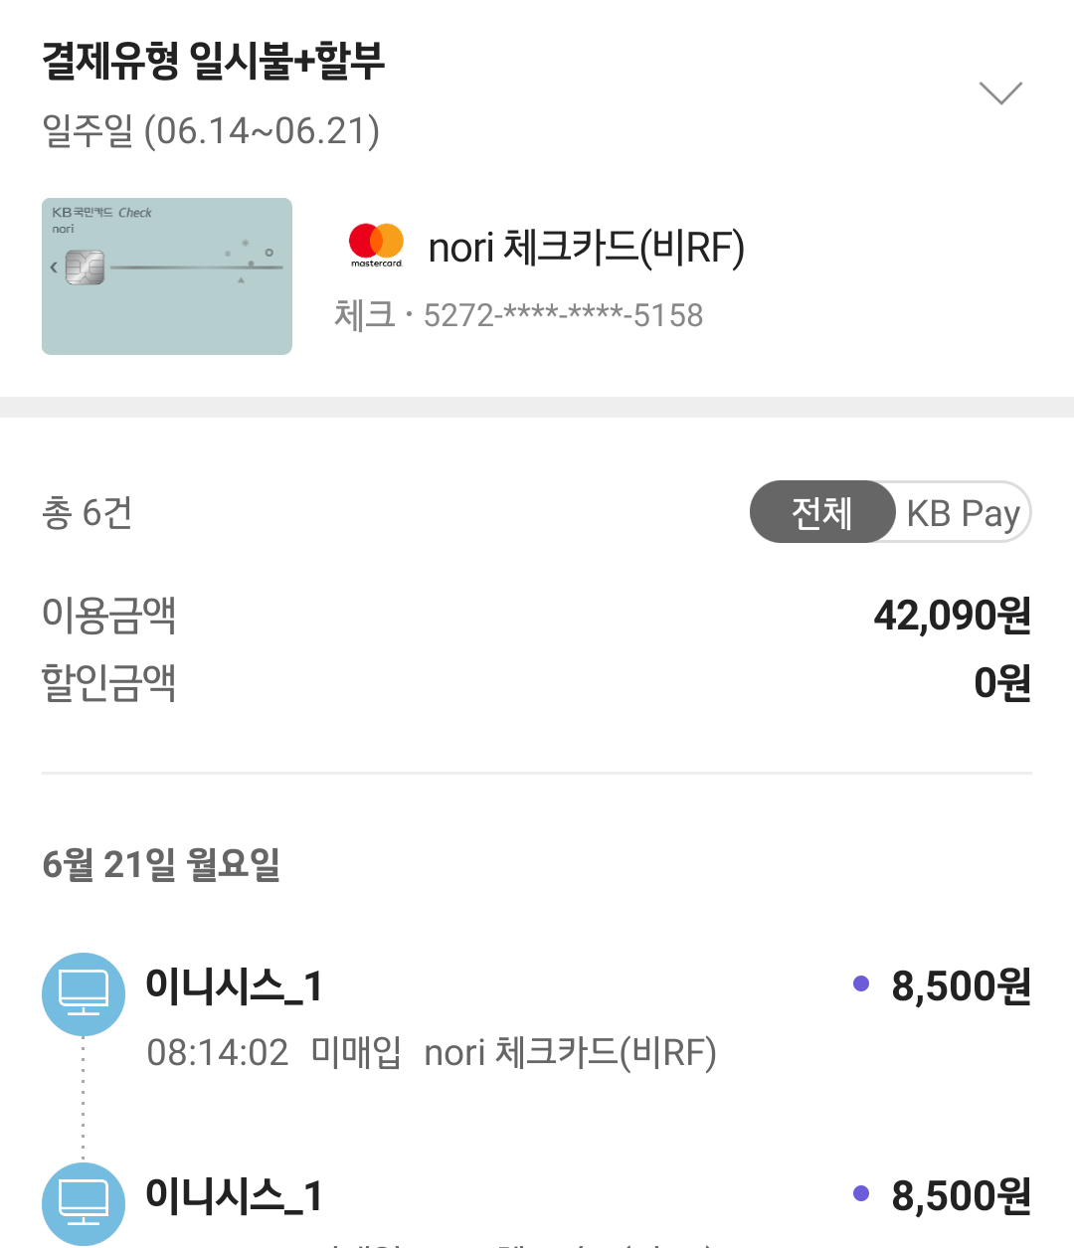Tap the gold chip on card image
This screenshot has width=1074, height=1248.
coord(86,267)
